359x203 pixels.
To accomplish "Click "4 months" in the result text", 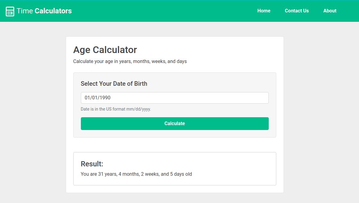I will [128, 174].
